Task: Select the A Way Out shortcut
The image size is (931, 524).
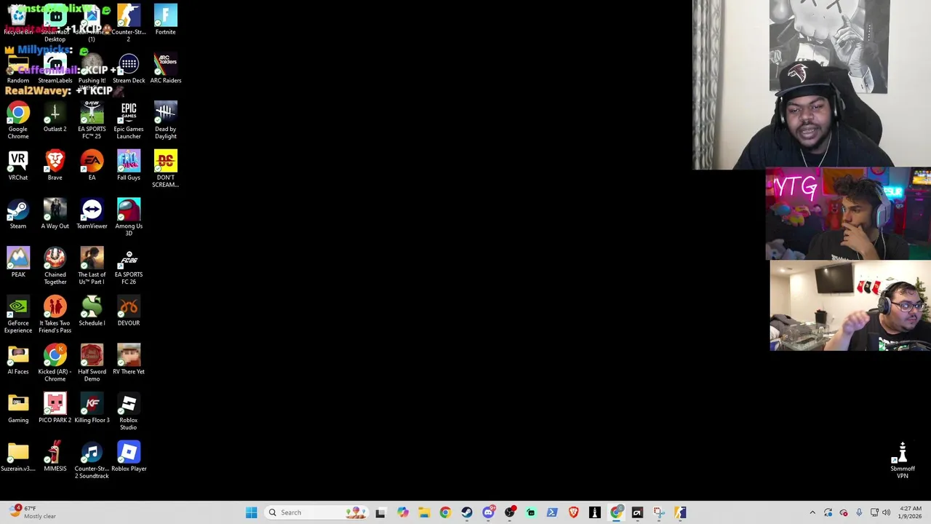Action: [x=55, y=215]
